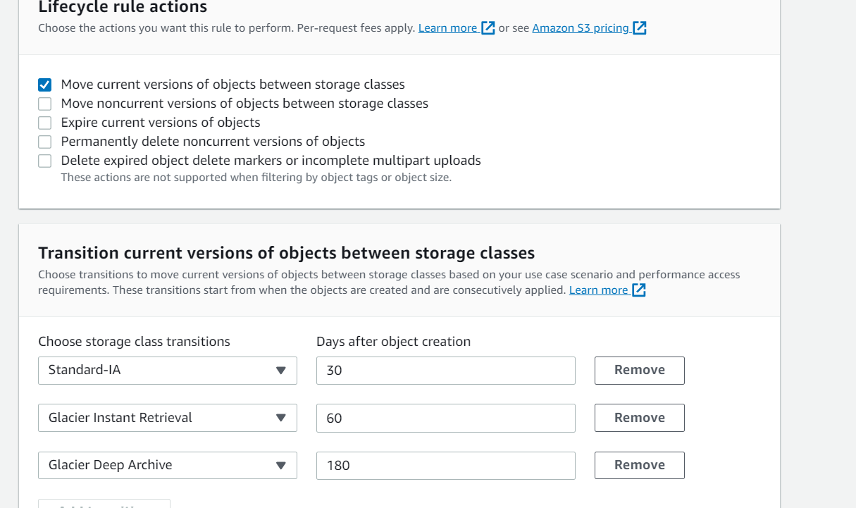Remove the Glacier Deep Archive transition

click(x=640, y=465)
